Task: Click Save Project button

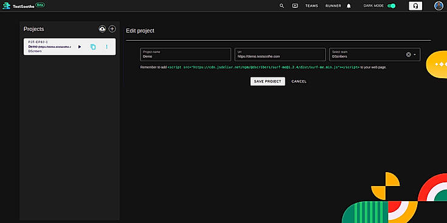Action: pos(268,81)
